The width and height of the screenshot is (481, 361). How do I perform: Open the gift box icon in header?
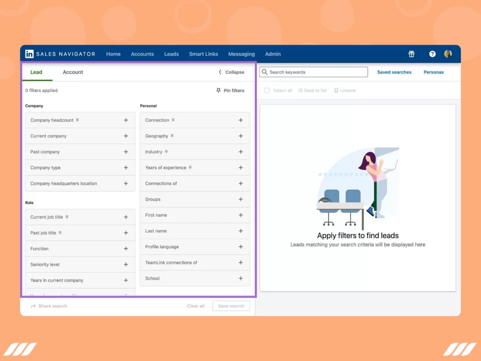point(411,54)
